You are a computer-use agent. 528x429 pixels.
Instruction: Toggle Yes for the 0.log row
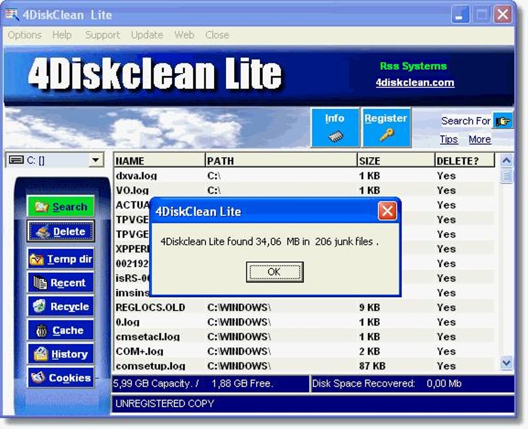(x=446, y=322)
